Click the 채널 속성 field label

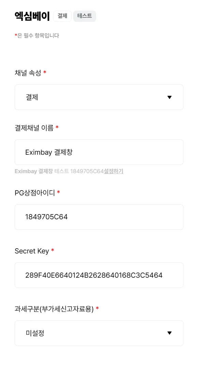click(x=28, y=73)
